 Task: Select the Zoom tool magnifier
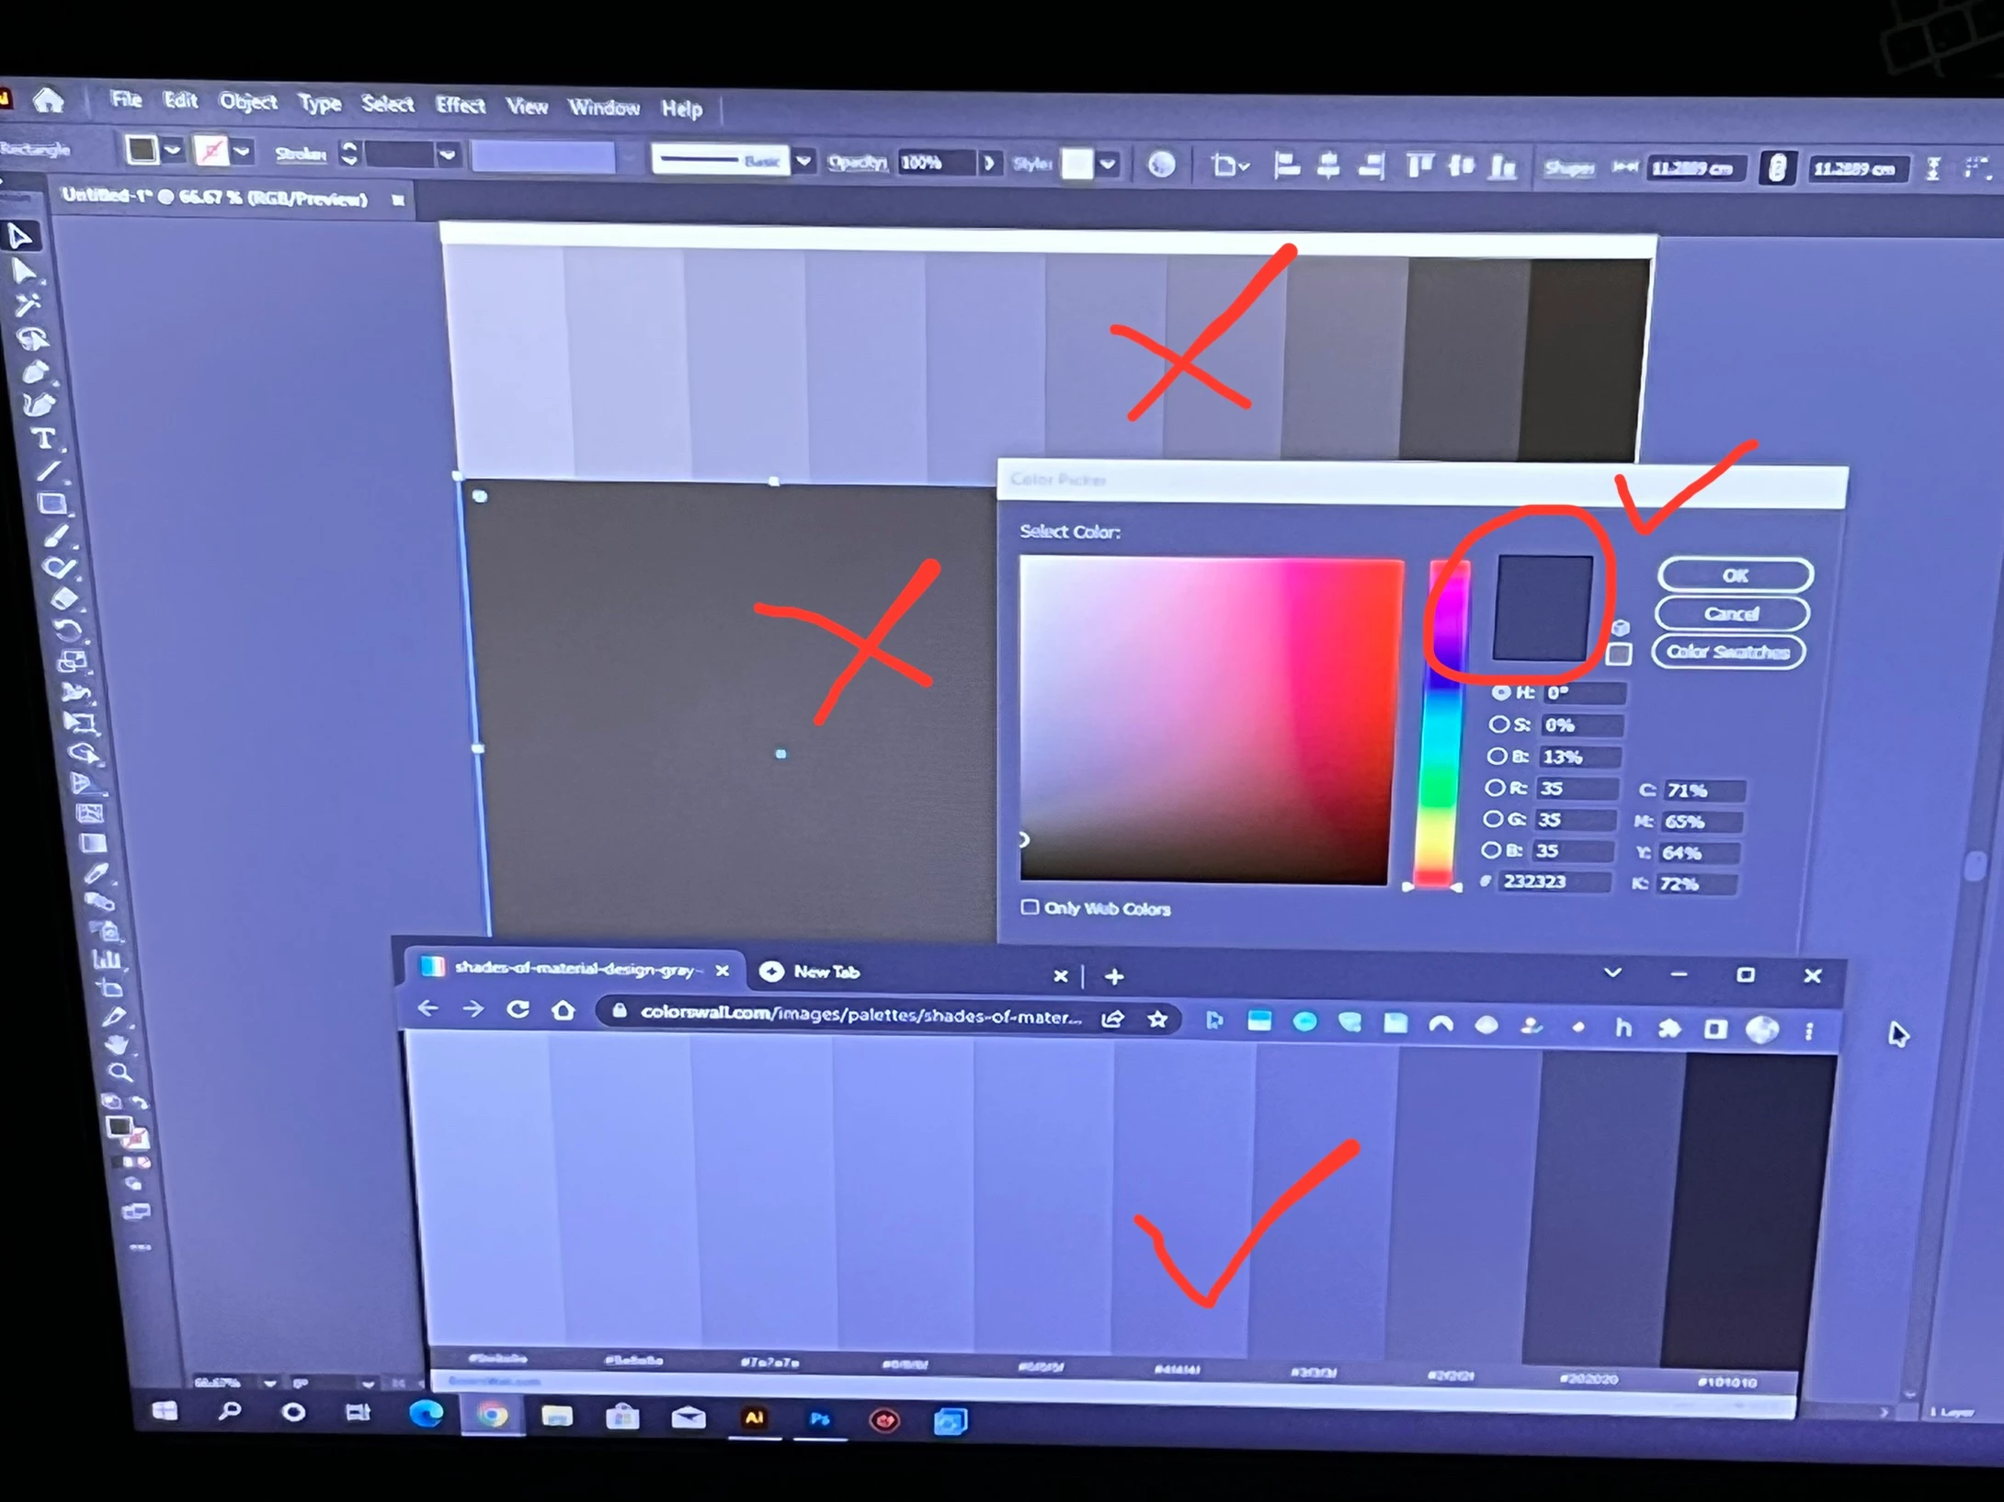[x=120, y=1072]
